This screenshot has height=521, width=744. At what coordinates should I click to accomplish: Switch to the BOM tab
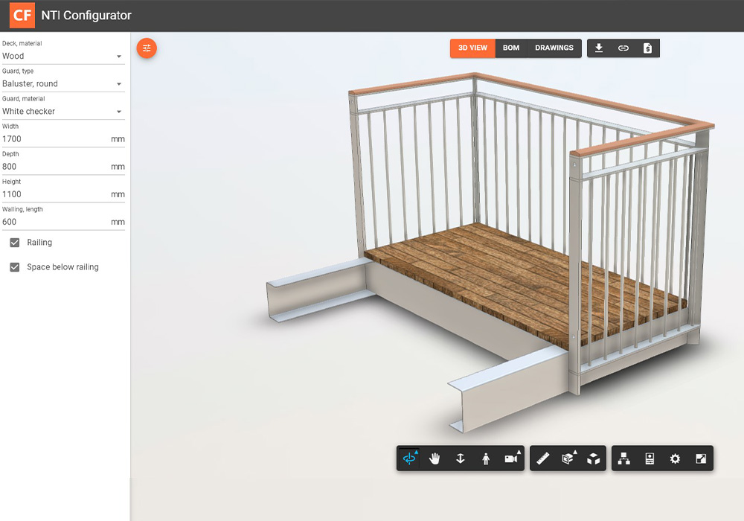coord(511,48)
